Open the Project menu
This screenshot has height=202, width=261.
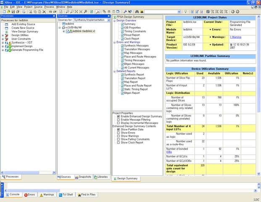click(28, 7)
